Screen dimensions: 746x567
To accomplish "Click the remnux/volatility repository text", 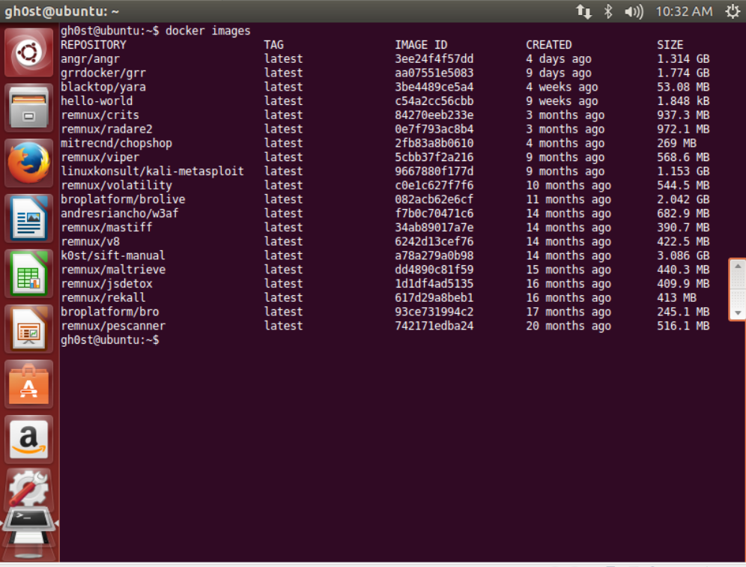I will 116,185.
